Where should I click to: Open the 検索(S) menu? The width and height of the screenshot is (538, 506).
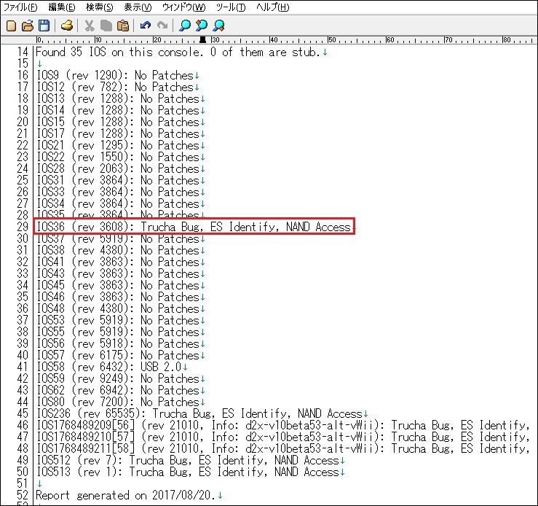100,7
